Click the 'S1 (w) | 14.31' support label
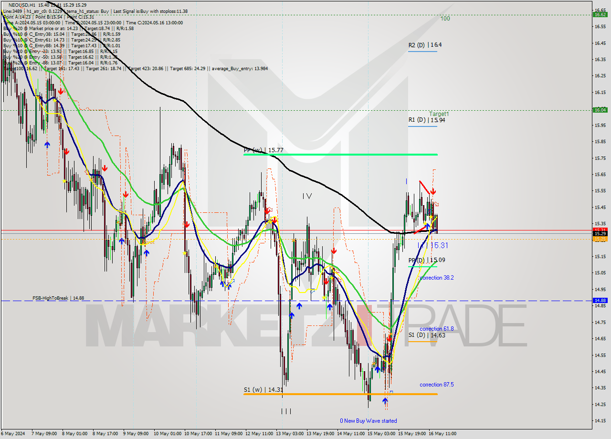The image size is (611, 439). [263, 389]
